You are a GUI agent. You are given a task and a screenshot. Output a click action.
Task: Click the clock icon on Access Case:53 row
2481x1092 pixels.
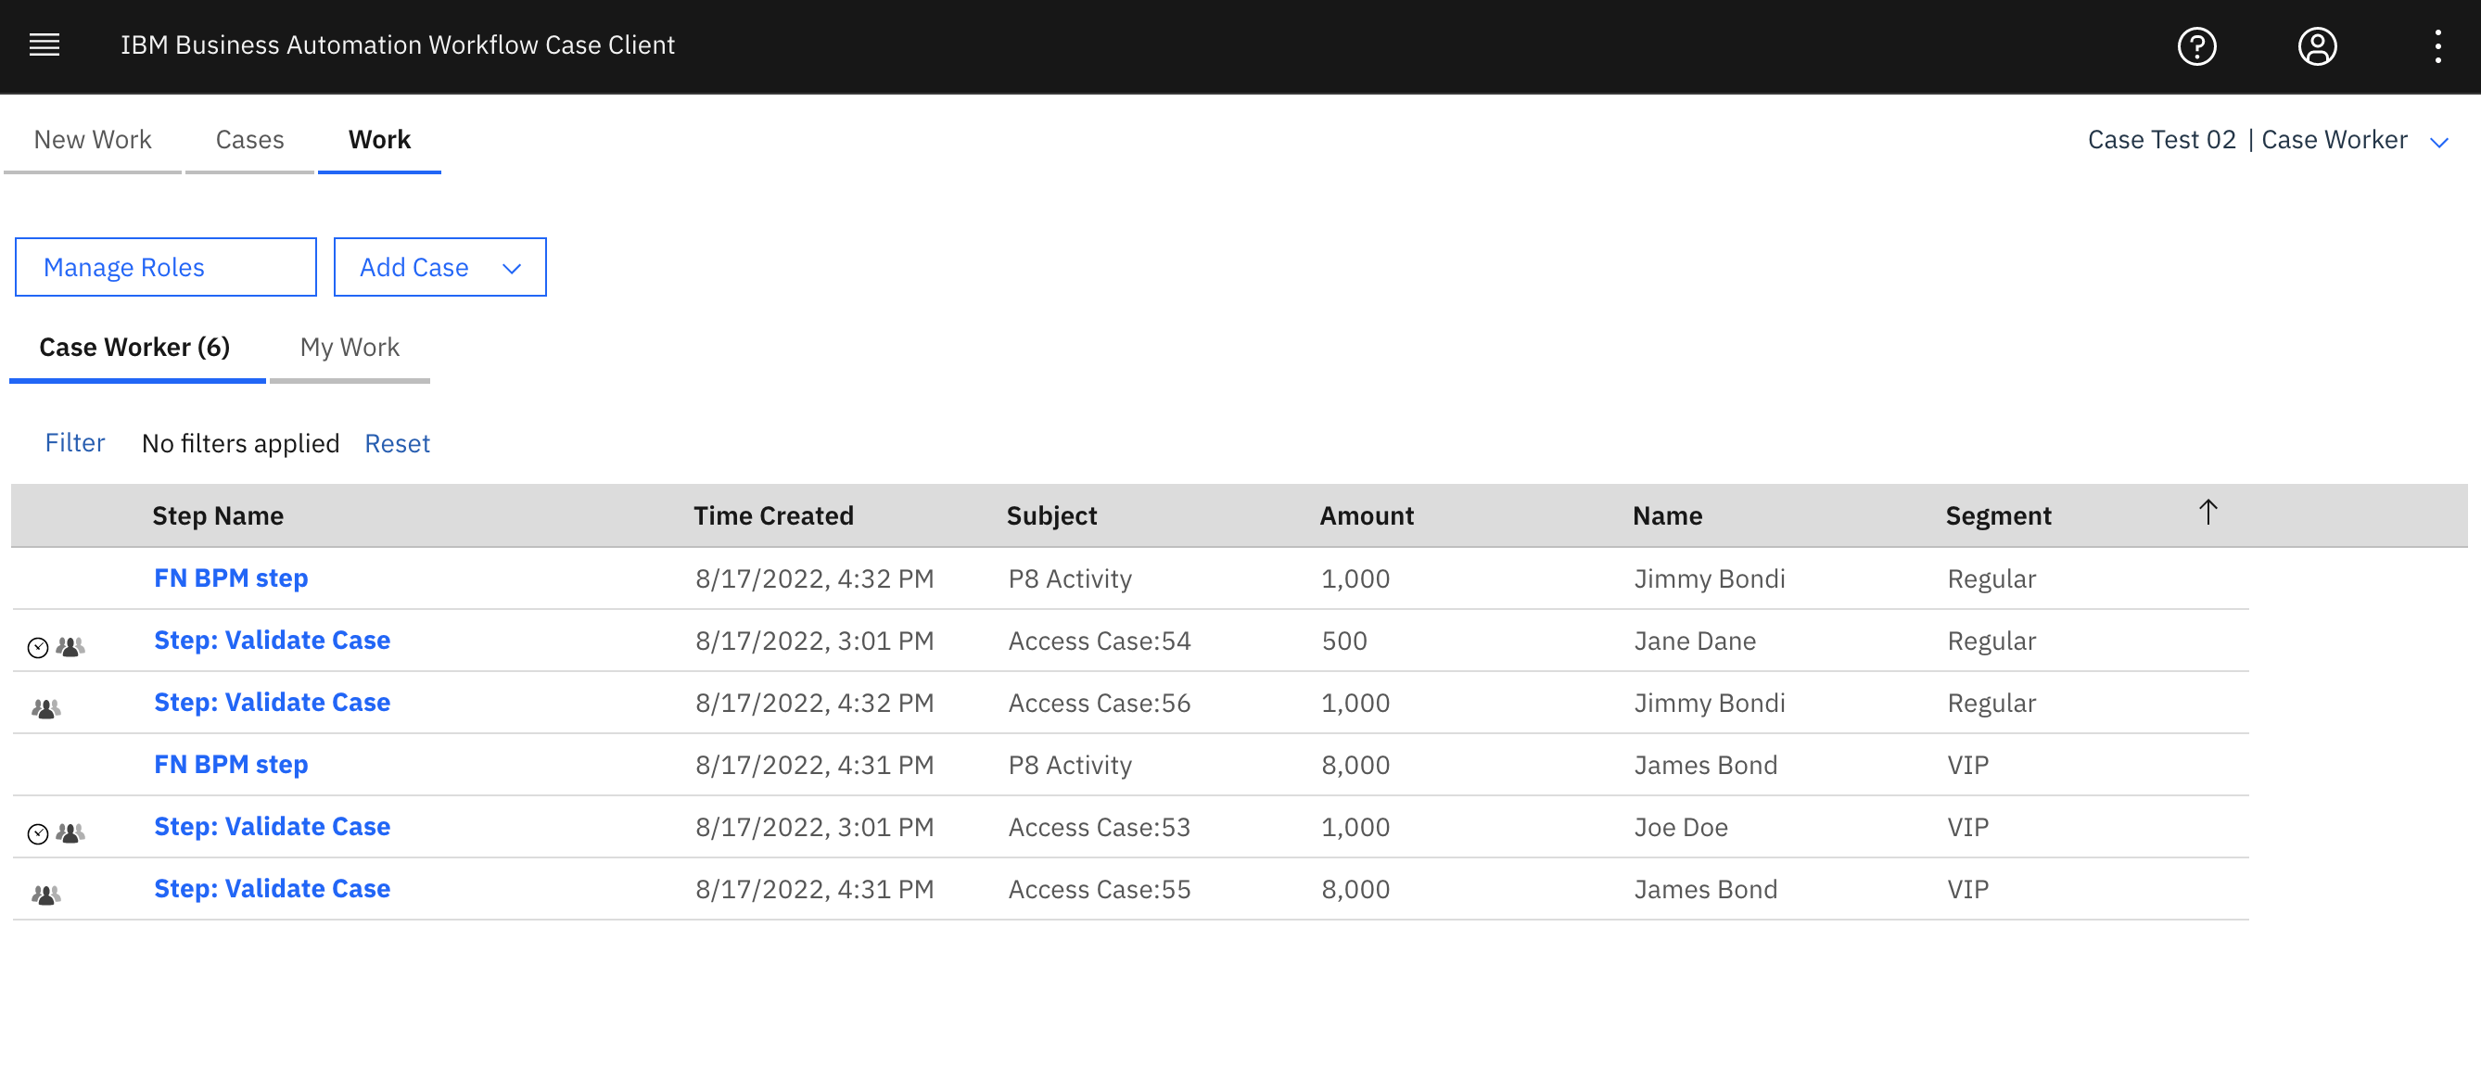point(38,834)
